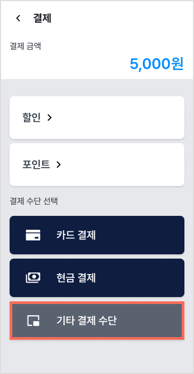This screenshot has height=374, width=194.
Task: Click the 결제 page title
Action: 42,18
